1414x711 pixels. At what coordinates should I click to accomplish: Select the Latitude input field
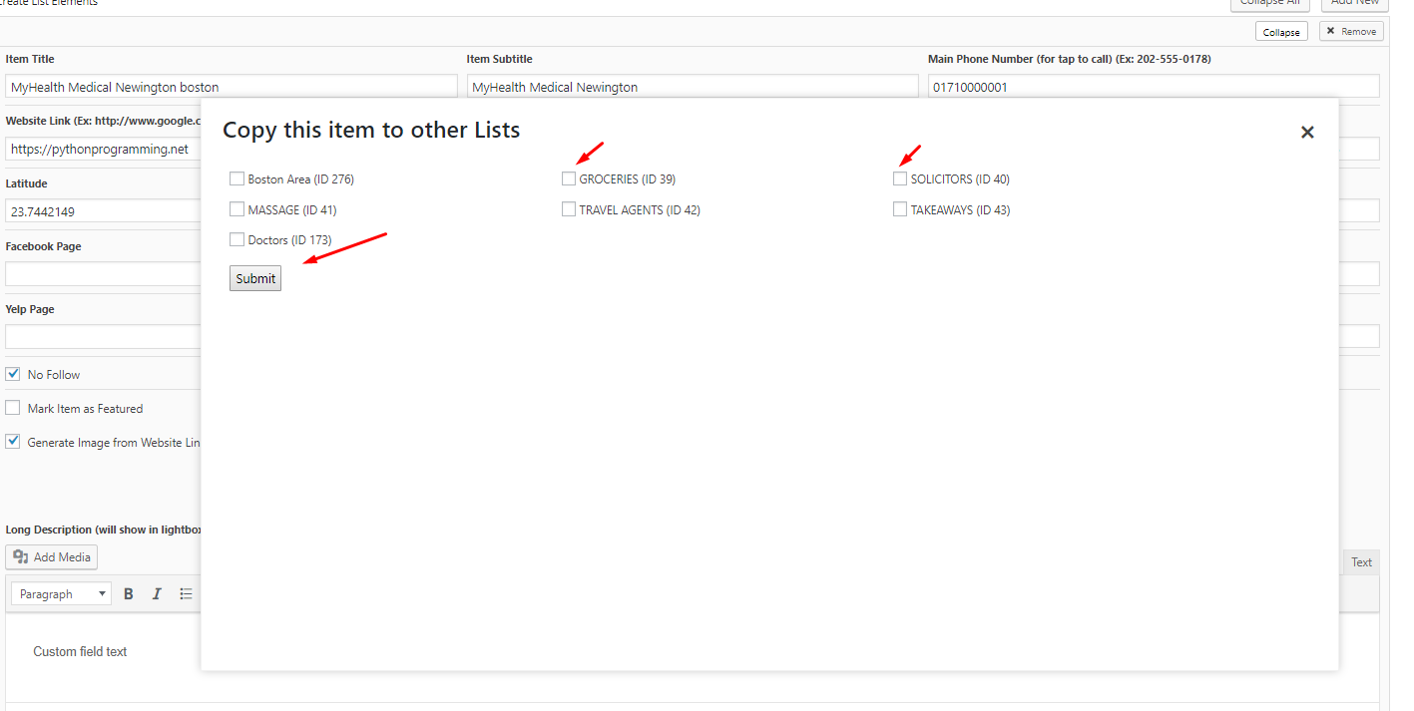[x=104, y=211]
